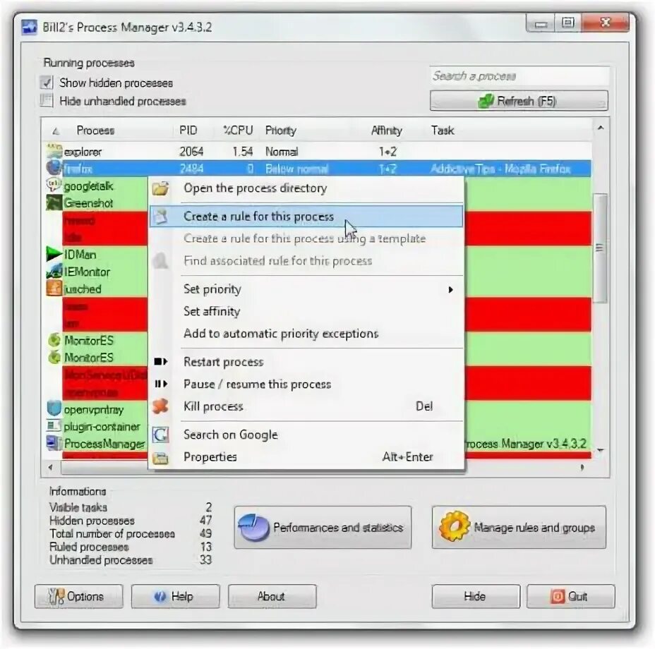Click the pause/resume icon in context menu
655x649 pixels.
tap(161, 384)
